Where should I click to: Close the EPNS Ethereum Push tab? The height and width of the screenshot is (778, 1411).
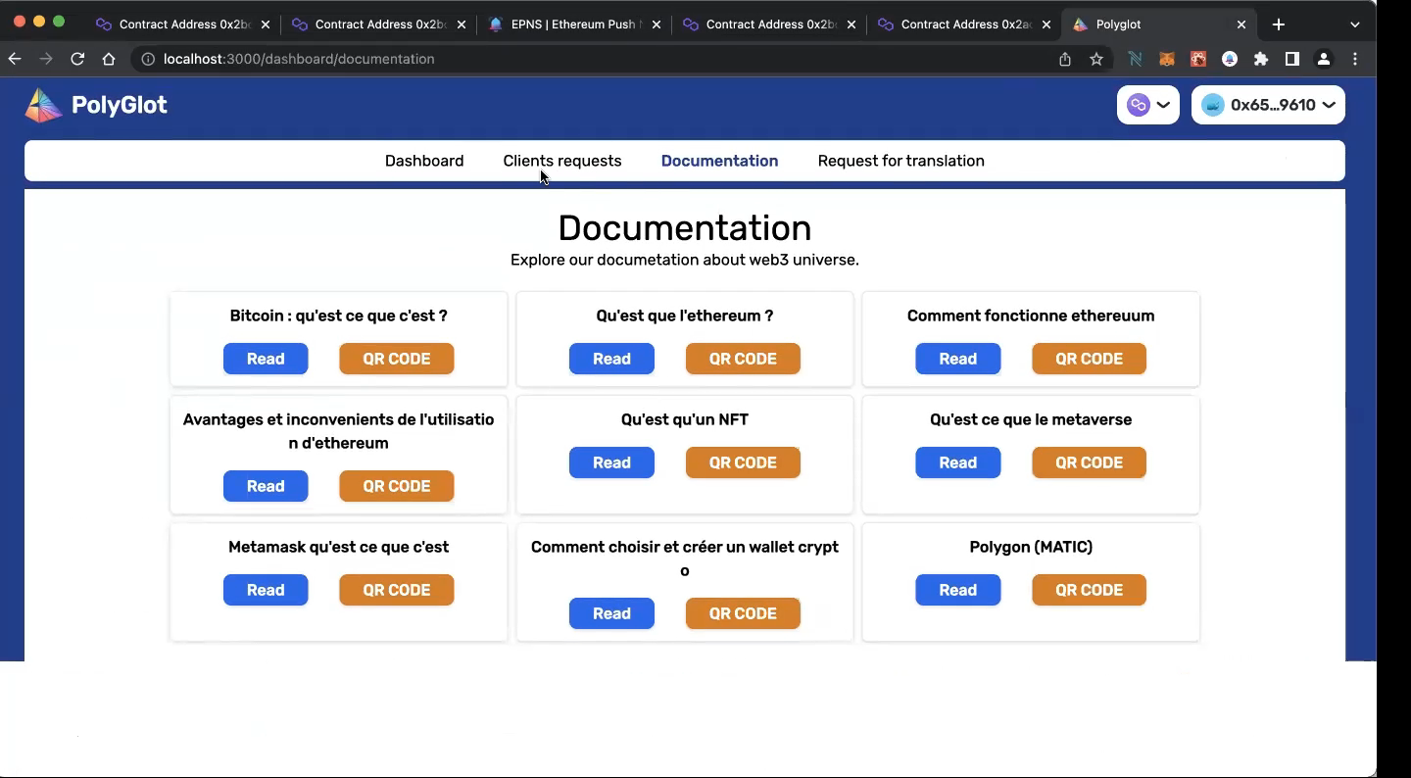(x=656, y=24)
